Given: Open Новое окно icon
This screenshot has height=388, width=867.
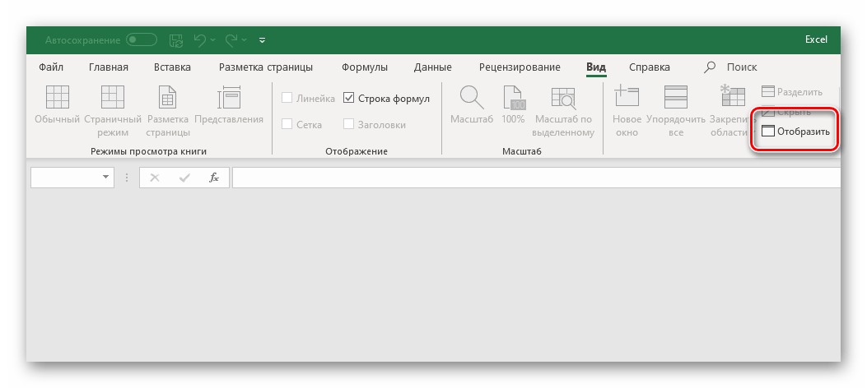Looking at the screenshot, I should [627, 98].
